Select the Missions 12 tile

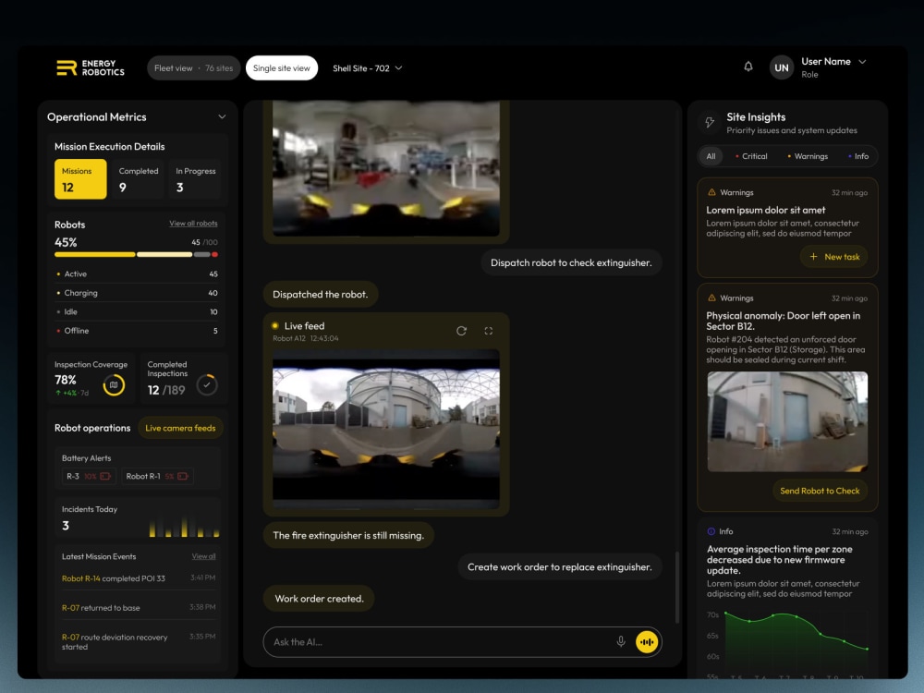(80, 179)
